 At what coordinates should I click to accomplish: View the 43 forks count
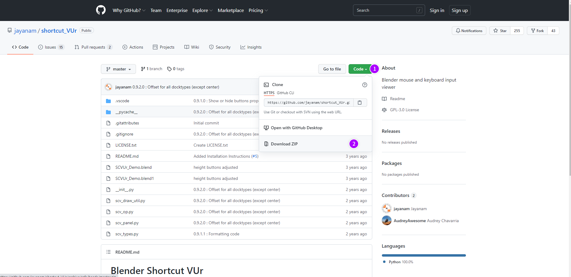coord(553,31)
